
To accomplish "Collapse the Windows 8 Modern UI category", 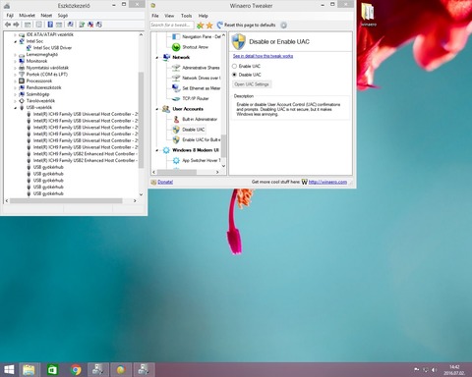I will tap(157, 150).
